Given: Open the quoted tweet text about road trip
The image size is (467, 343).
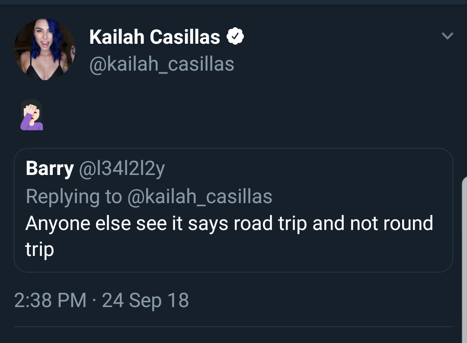Looking at the screenshot, I should [x=229, y=236].
